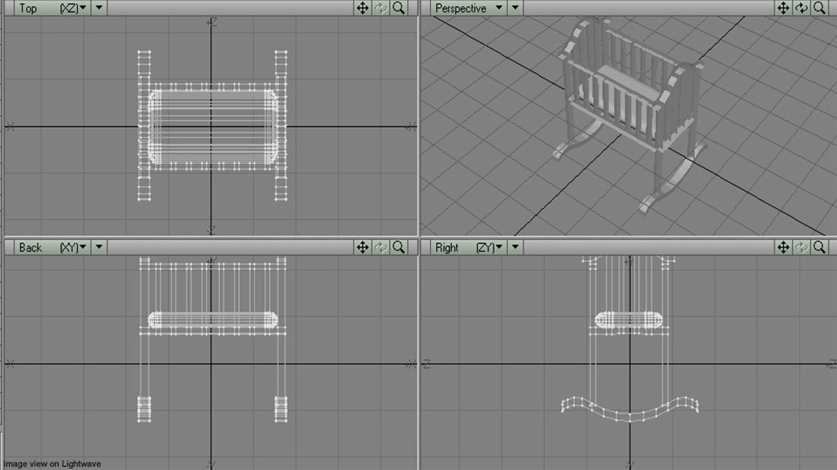Image resolution: width=837 pixels, height=470 pixels.
Task: Click the rotate icon in Right viewport
Action: coord(802,247)
